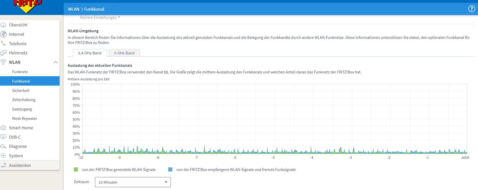This screenshot has height=190, width=478.
Task: Open DVB-C menu entry
Action: (x=15, y=137)
